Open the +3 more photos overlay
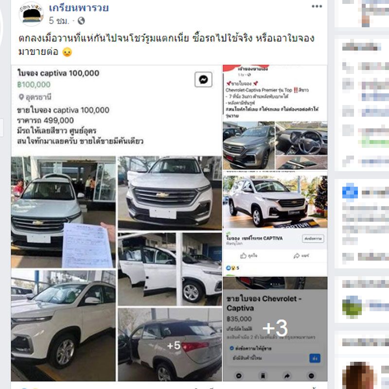 click(x=275, y=329)
